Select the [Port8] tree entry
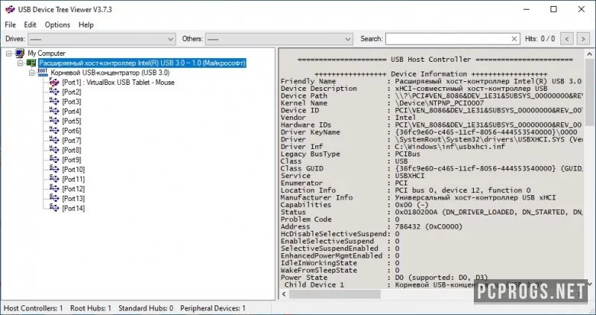The image size is (596, 315). point(72,150)
